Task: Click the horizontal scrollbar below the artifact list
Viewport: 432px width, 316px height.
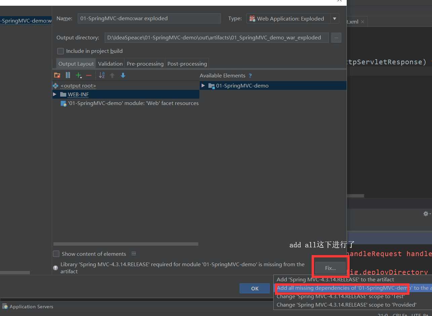Action: click(x=15, y=273)
